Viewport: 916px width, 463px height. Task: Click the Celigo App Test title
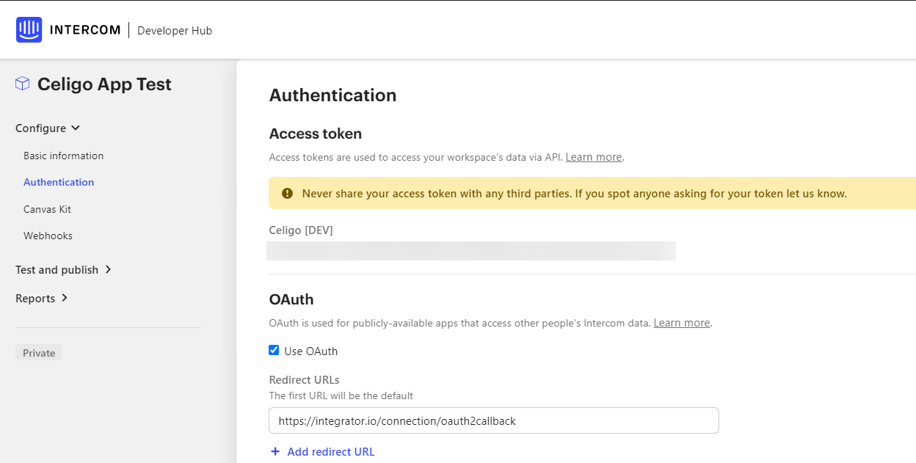(104, 84)
